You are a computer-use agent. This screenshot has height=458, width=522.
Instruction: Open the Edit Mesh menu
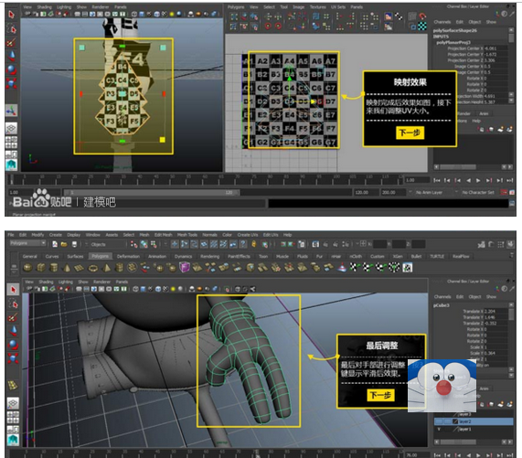(163, 235)
